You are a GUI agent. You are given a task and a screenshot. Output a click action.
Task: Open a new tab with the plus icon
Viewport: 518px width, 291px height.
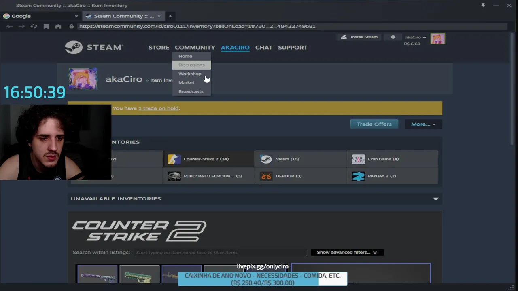tap(170, 16)
